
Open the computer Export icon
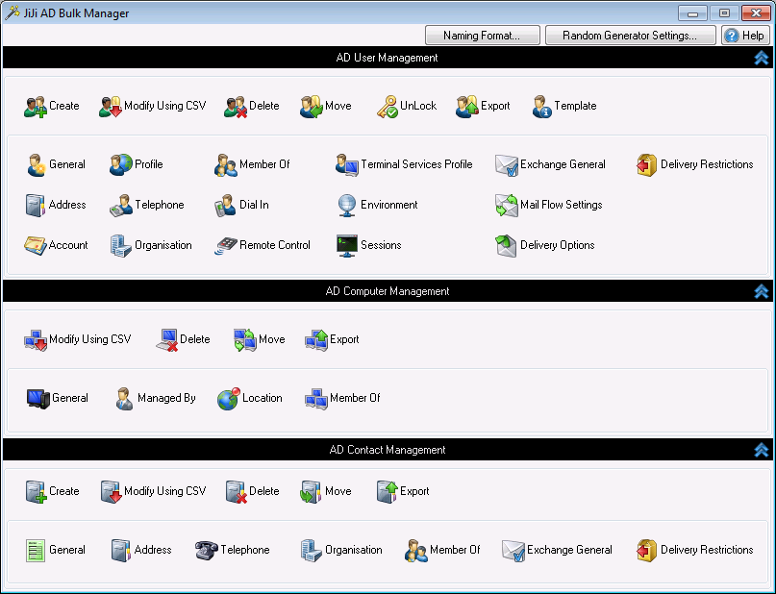[x=316, y=340]
